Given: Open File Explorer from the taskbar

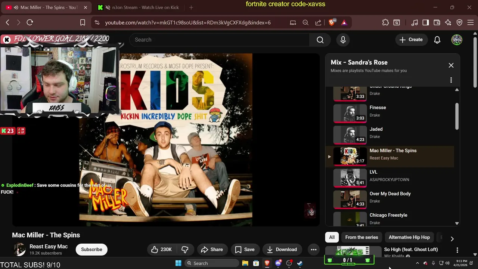Looking at the screenshot, I should click(245, 263).
